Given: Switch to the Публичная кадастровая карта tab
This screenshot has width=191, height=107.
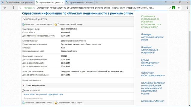Looking at the screenshot, I should (20, 2).
